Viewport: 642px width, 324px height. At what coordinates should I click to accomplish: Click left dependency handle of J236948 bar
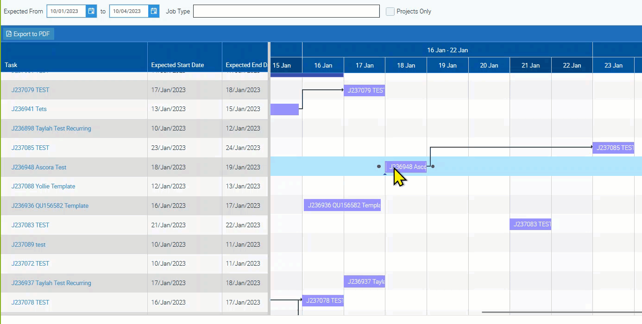click(379, 166)
